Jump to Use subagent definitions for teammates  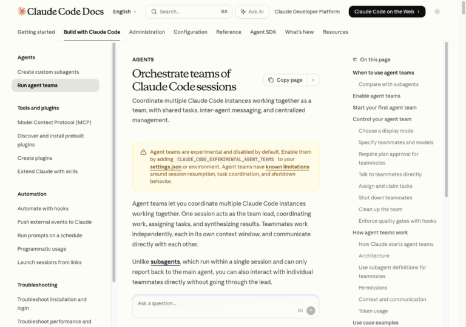point(393,271)
